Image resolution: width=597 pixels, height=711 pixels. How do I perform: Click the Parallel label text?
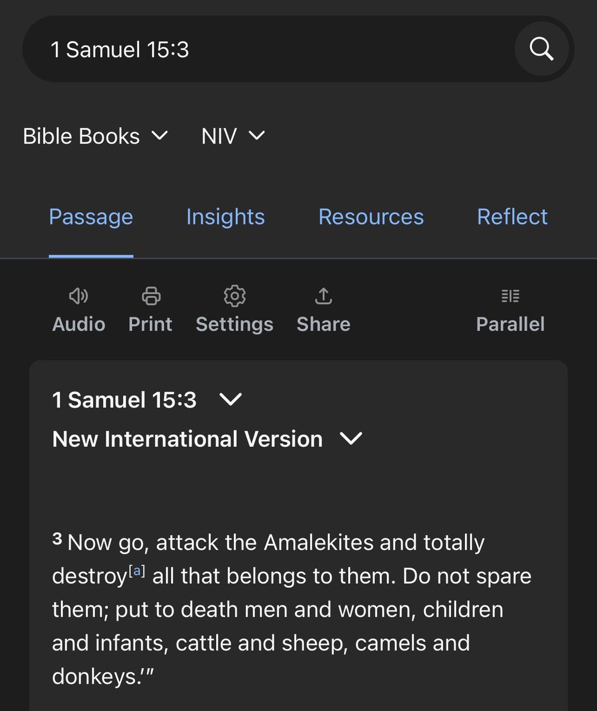pos(511,324)
